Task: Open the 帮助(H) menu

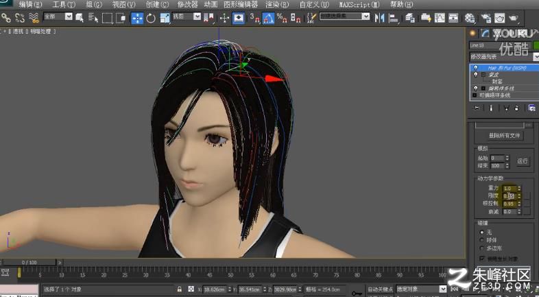Action: (401, 5)
